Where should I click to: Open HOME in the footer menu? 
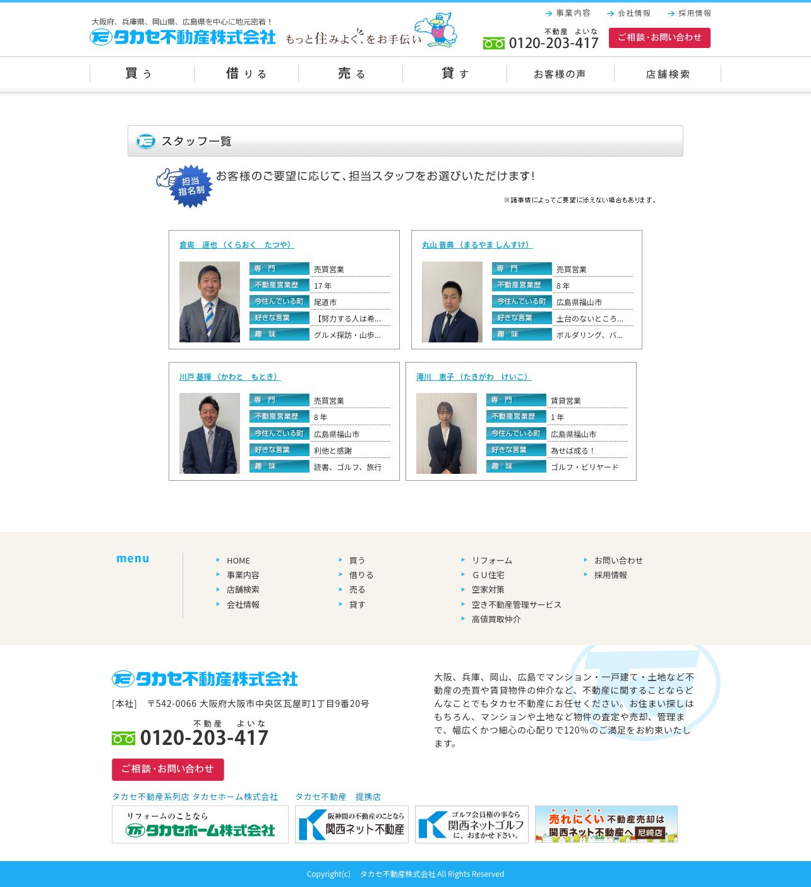pos(238,561)
